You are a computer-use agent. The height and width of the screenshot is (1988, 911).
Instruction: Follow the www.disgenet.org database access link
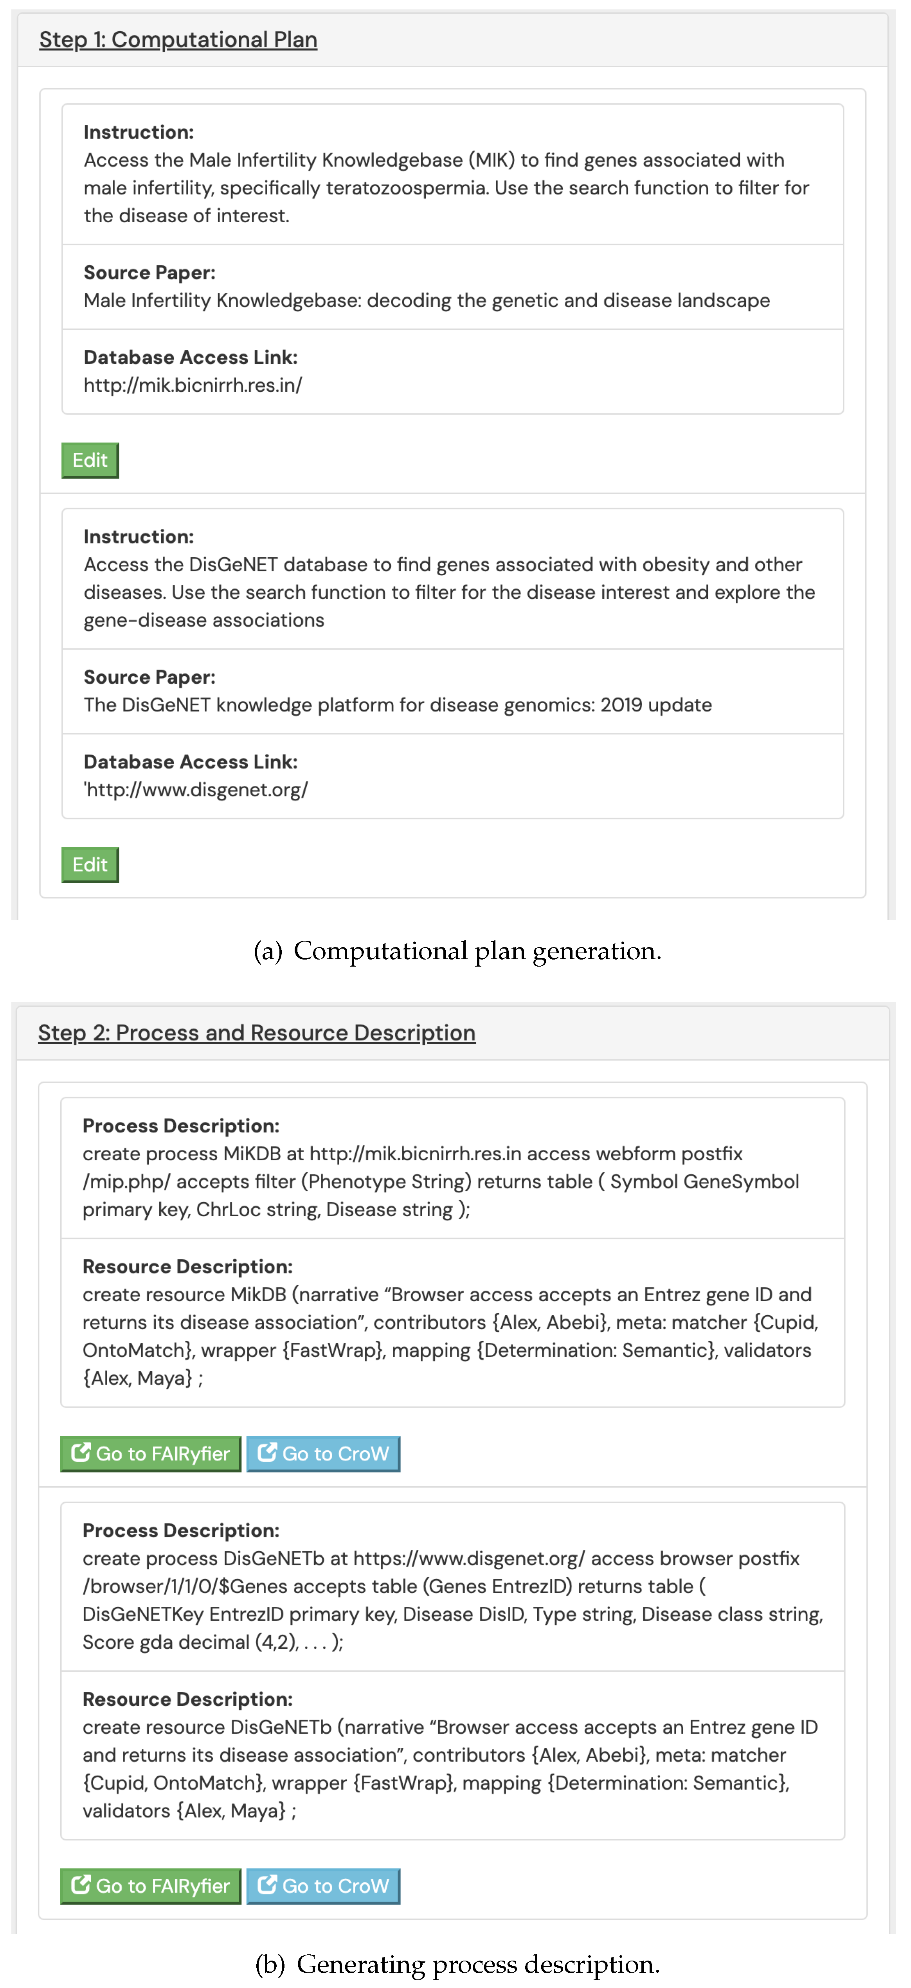tap(196, 789)
